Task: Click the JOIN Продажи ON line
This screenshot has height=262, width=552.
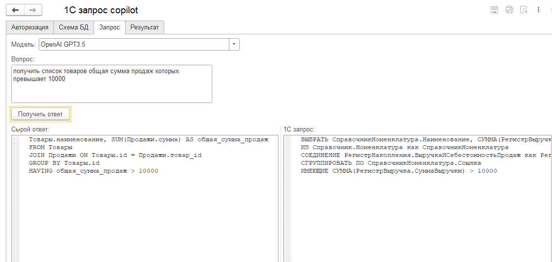Action: coord(115,156)
